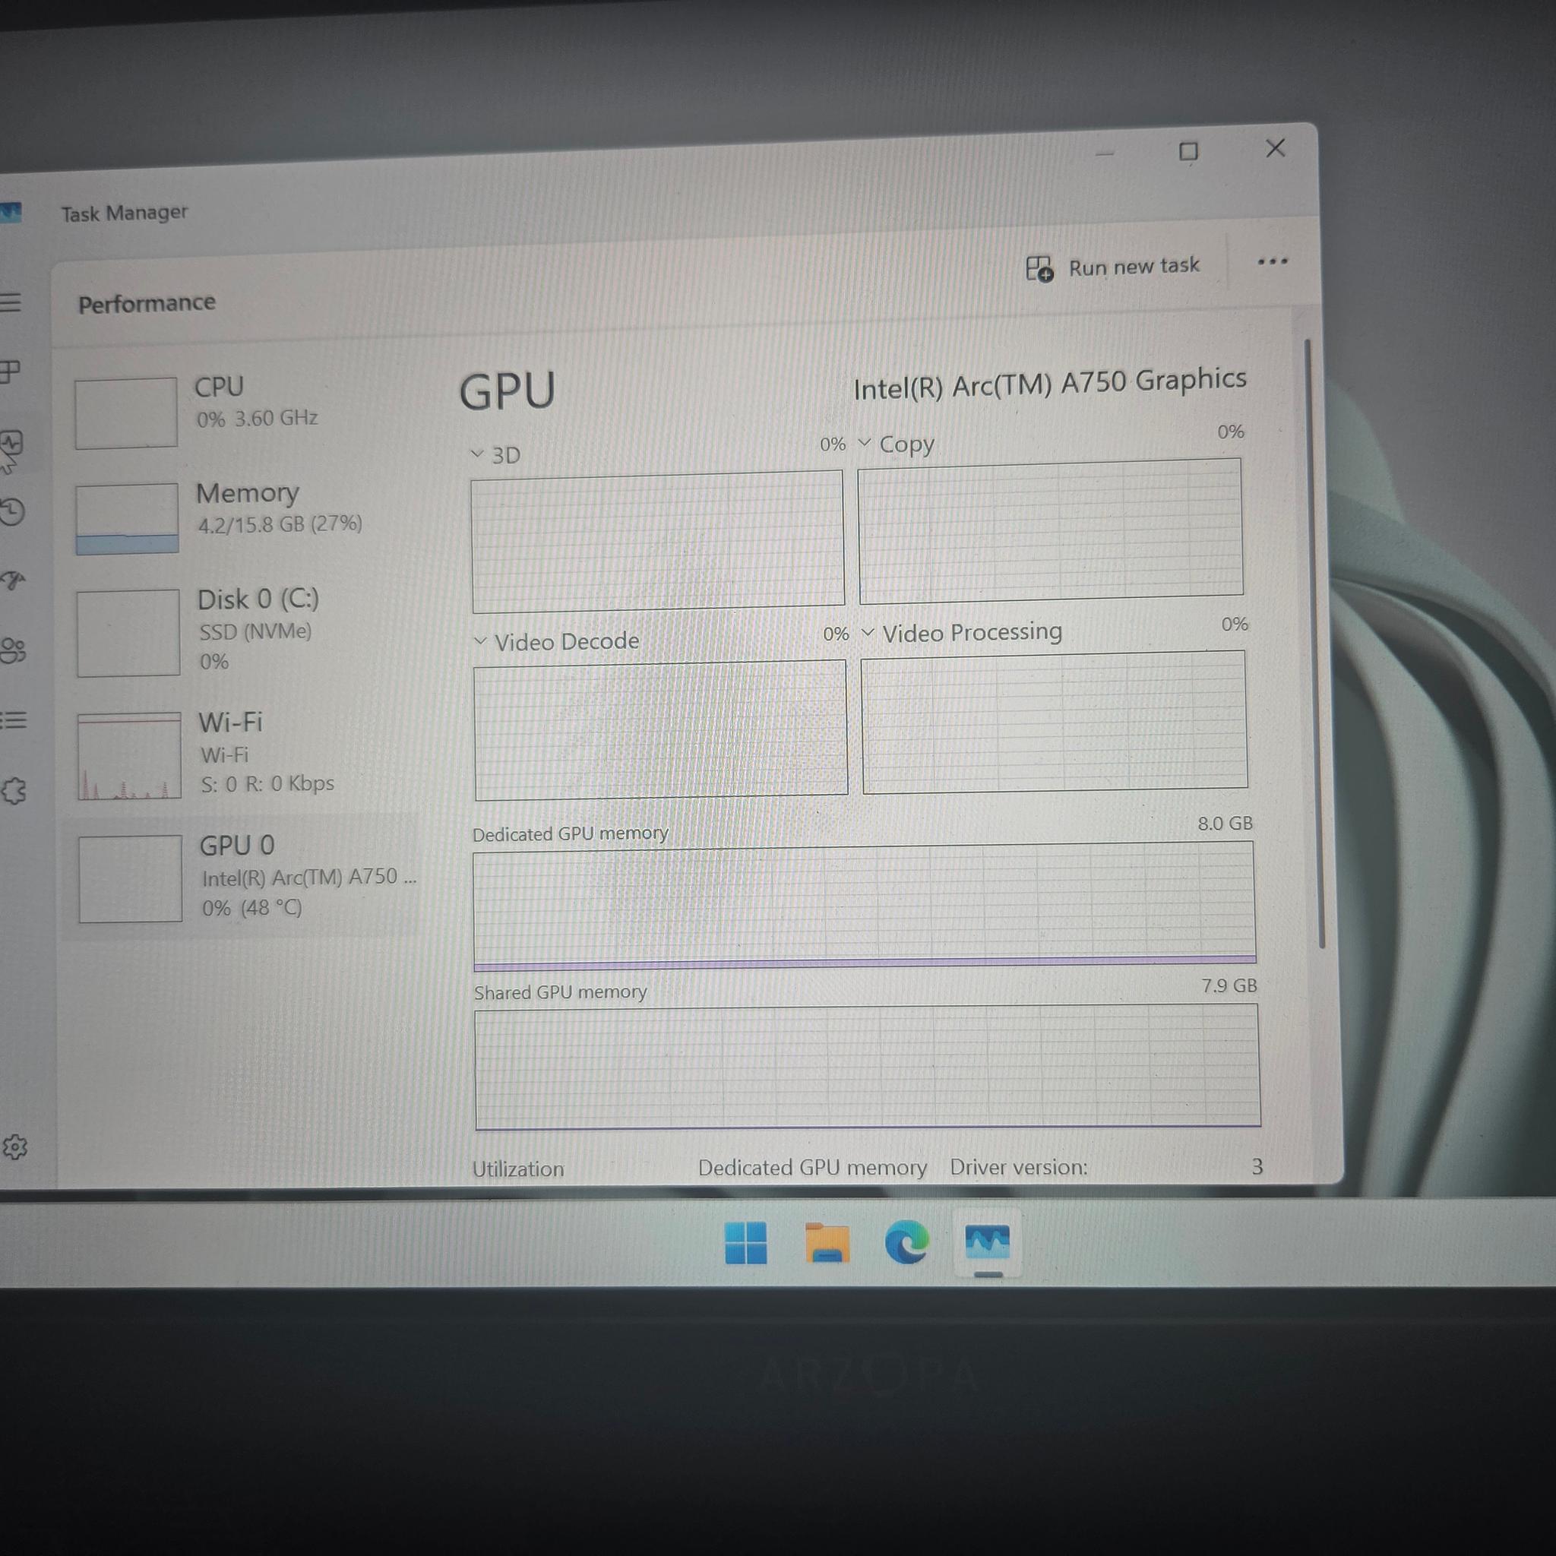Viewport: 1556px width, 1556px height.
Task: Click the Run new task button
Action: (x=1112, y=267)
